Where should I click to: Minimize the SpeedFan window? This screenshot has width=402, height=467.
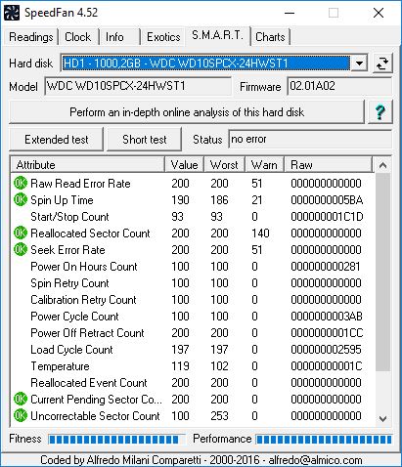point(290,13)
